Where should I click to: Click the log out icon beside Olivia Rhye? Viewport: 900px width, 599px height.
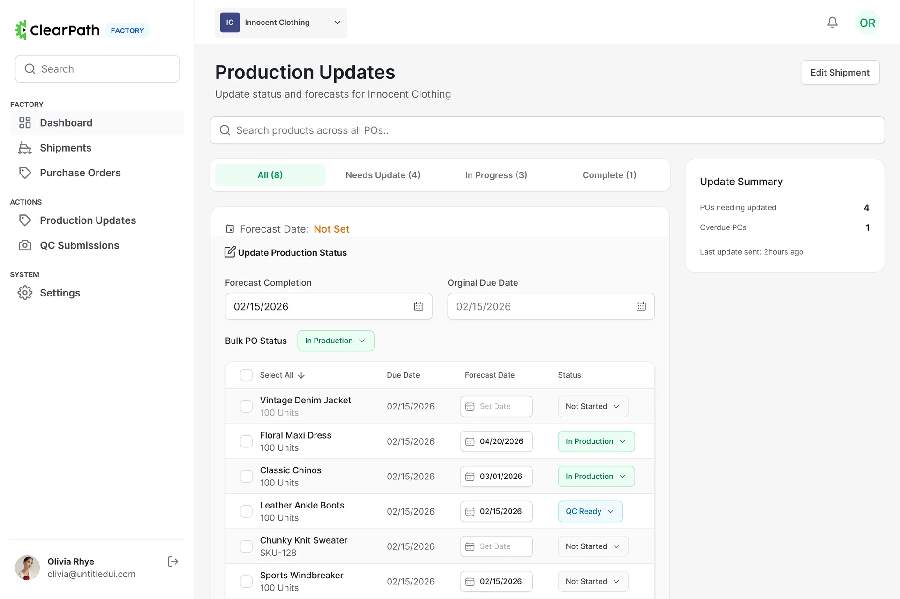[173, 561]
